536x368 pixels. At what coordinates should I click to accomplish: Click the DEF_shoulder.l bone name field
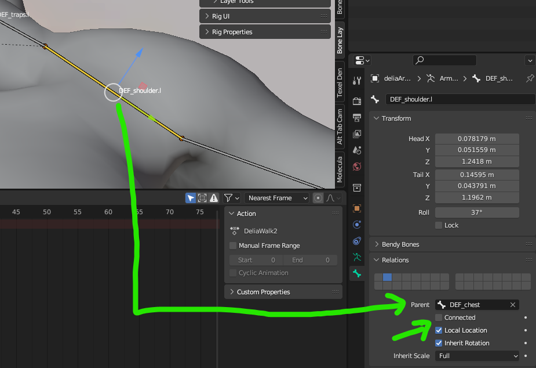coord(460,99)
